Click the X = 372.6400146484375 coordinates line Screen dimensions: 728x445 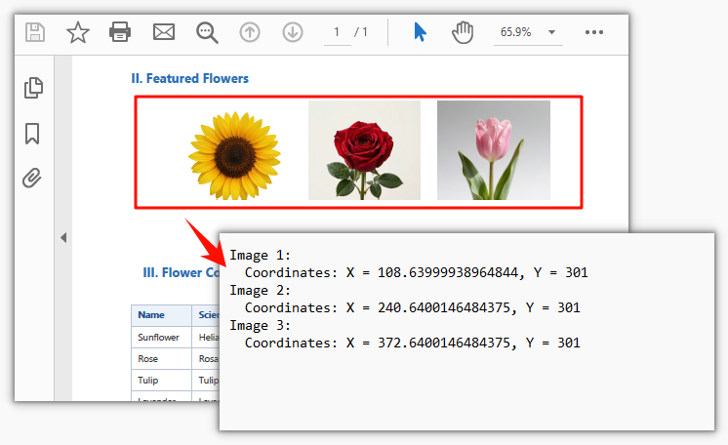(x=413, y=343)
